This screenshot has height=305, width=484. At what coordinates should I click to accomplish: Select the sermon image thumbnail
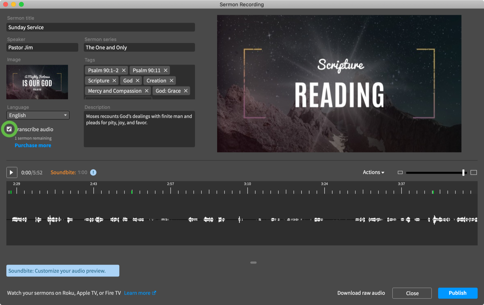click(x=37, y=82)
